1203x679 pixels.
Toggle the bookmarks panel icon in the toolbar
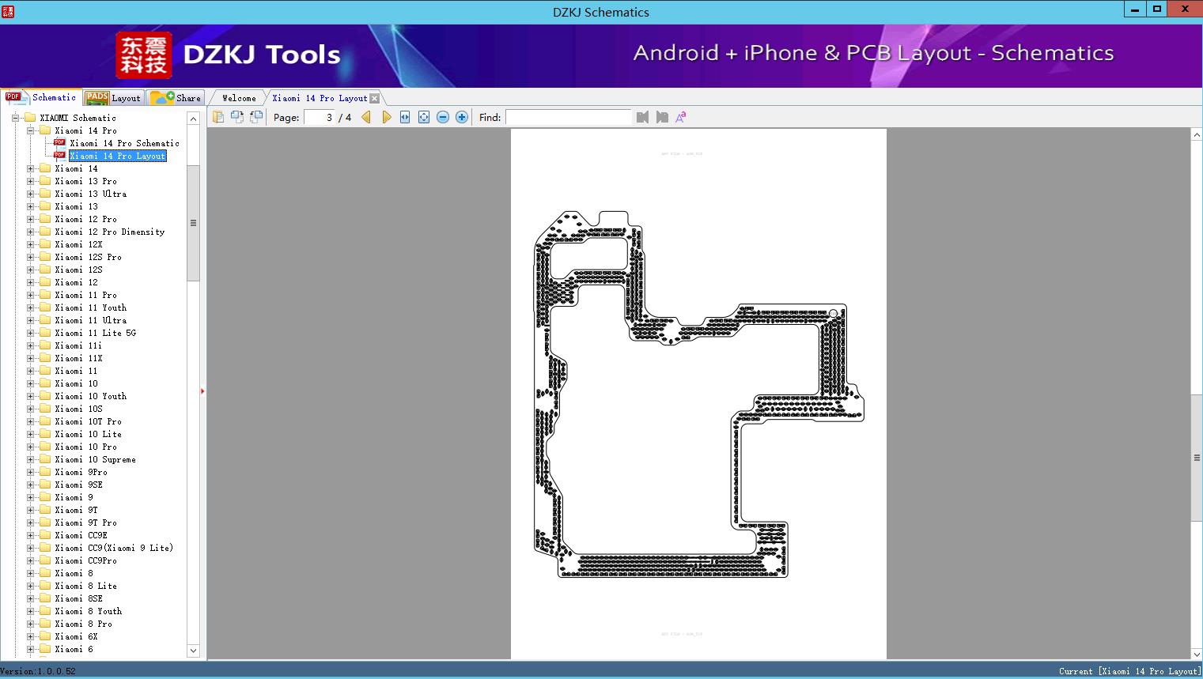tap(218, 117)
